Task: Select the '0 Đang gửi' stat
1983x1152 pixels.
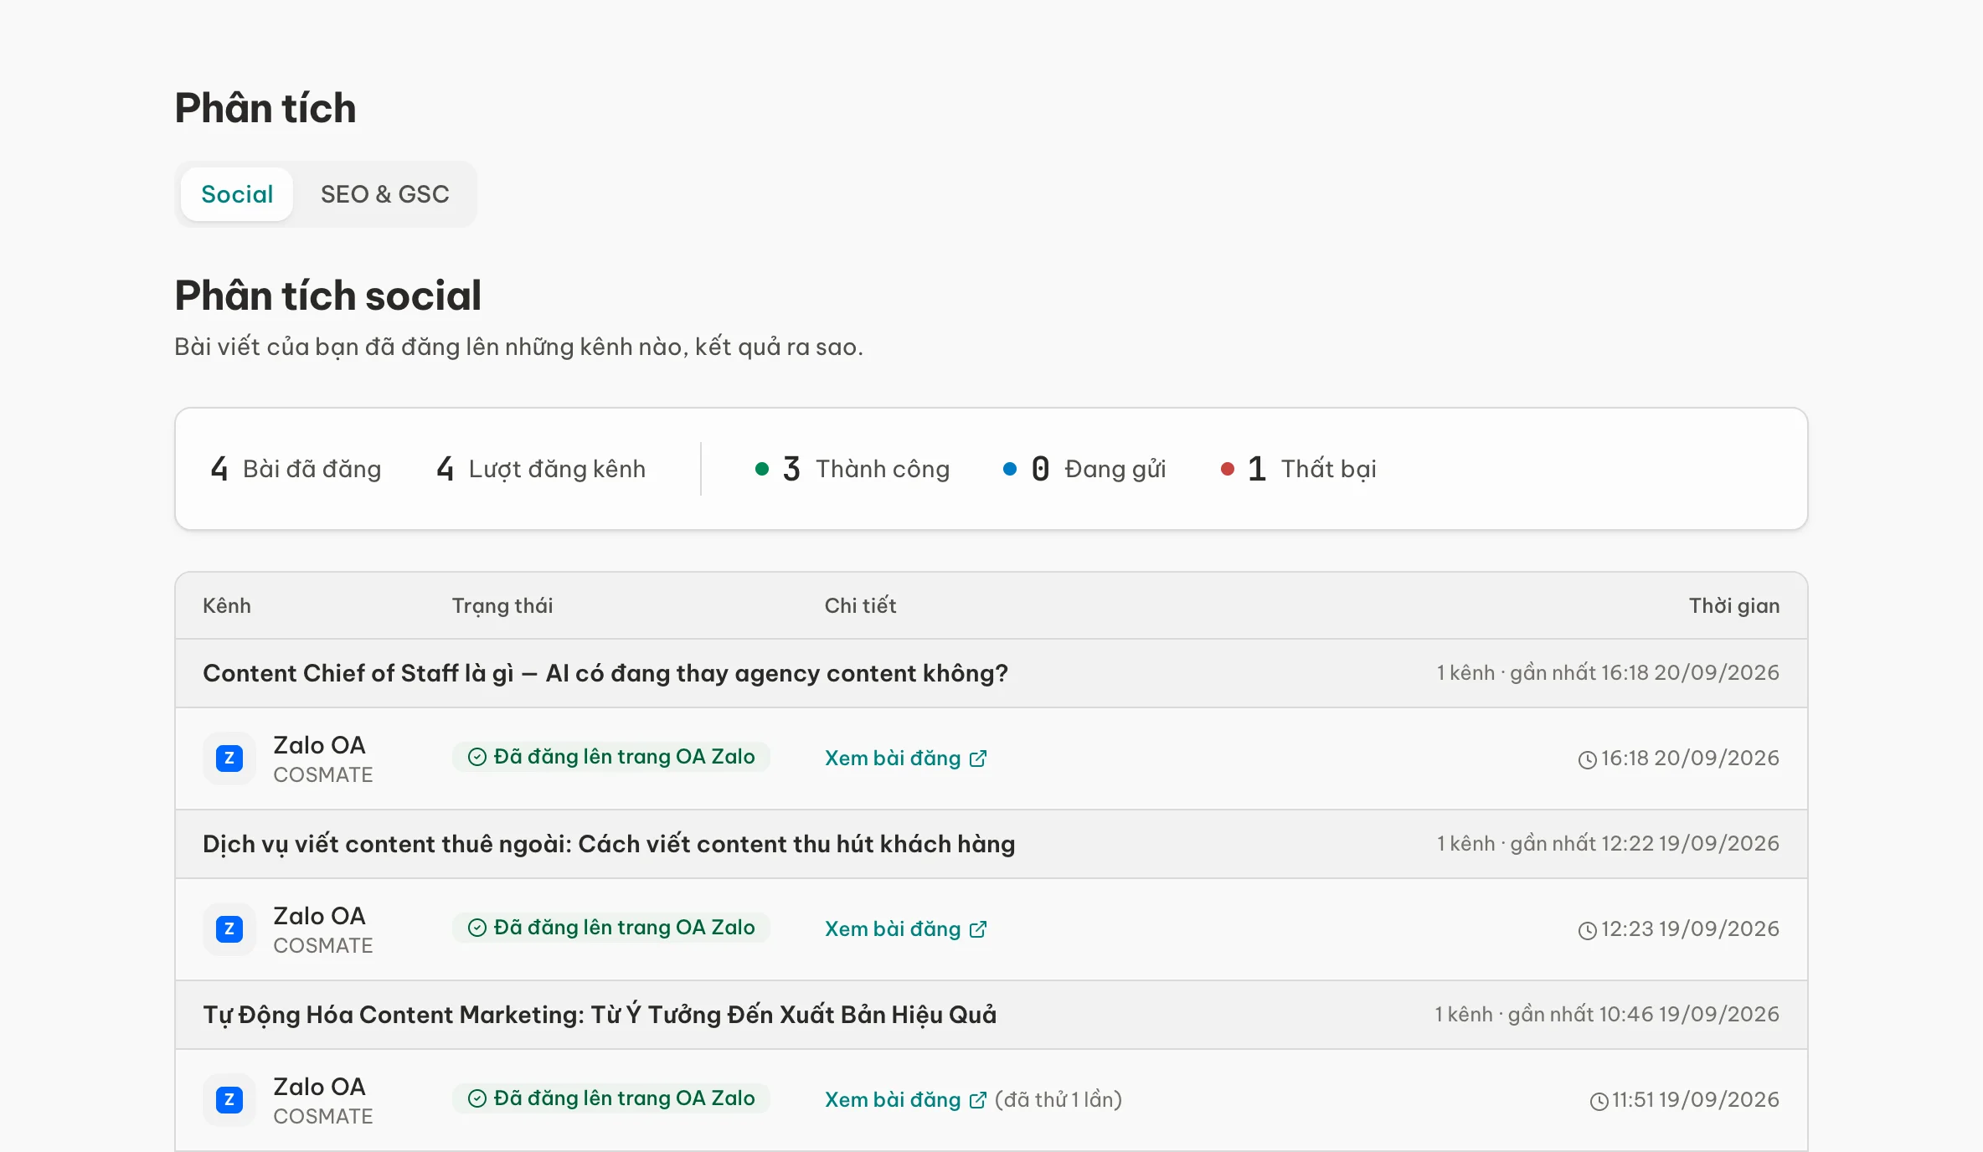Action: tap(1084, 469)
